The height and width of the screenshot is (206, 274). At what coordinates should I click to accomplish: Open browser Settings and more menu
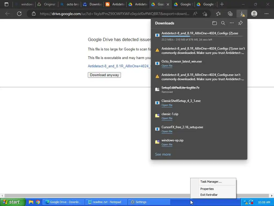click(x=266, y=14)
